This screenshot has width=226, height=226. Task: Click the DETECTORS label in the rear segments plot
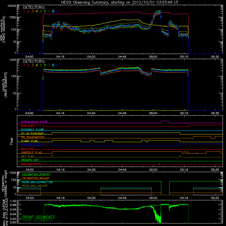(34, 62)
